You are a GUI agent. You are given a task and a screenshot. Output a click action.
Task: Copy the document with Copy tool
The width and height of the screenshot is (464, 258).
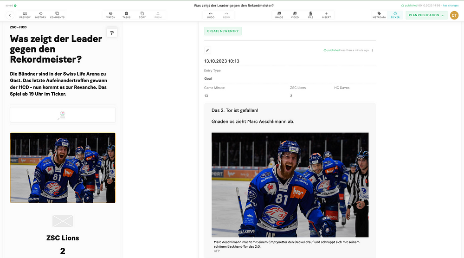click(x=142, y=15)
